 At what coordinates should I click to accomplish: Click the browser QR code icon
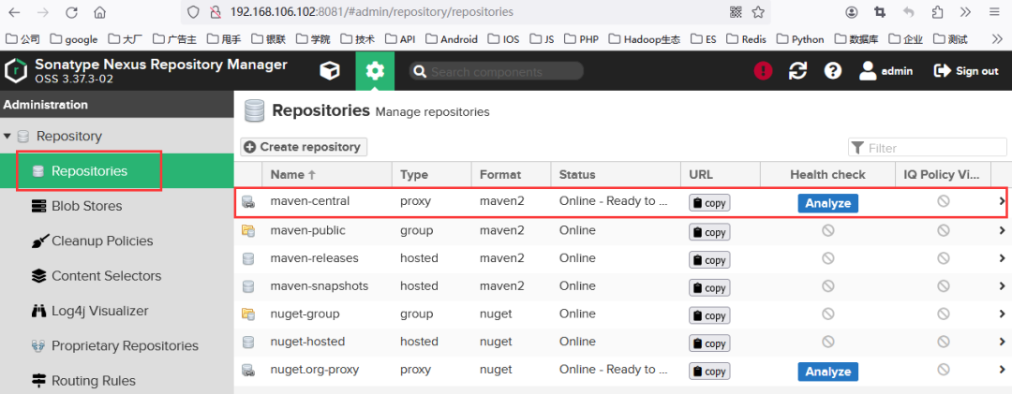point(736,11)
